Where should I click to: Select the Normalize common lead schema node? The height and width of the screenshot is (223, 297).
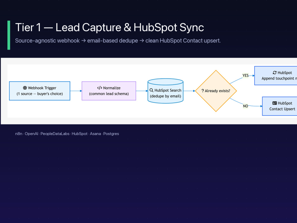click(x=109, y=91)
